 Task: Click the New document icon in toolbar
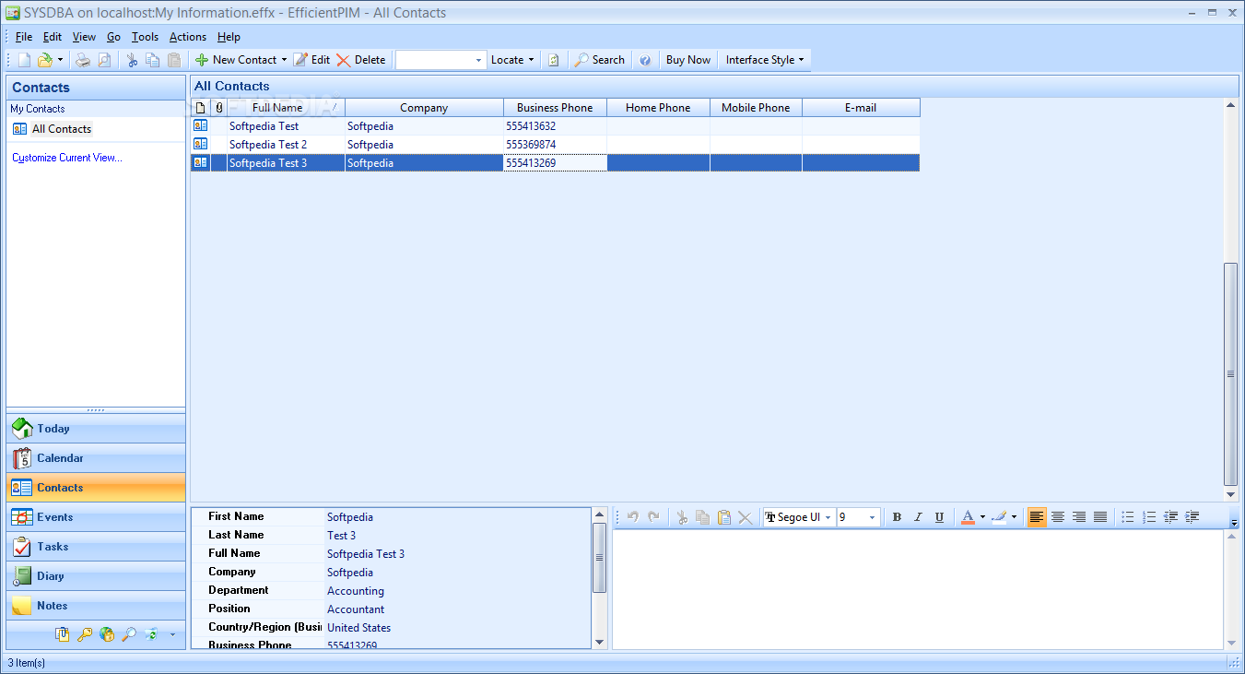click(25, 60)
